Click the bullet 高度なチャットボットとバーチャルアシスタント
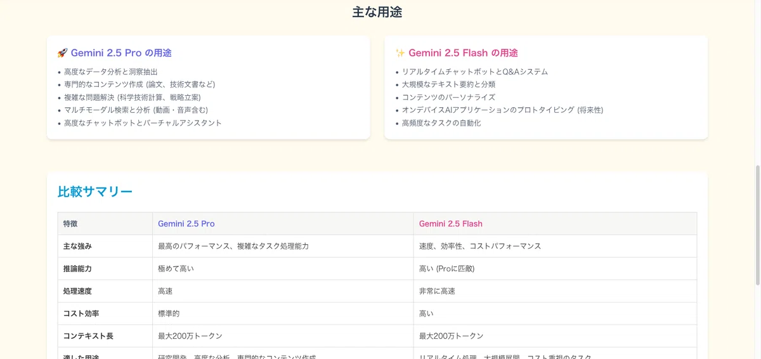Image resolution: width=761 pixels, height=359 pixels. (x=143, y=122)
